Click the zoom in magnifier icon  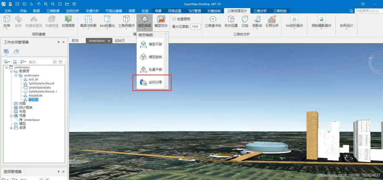tap(46, 4)
